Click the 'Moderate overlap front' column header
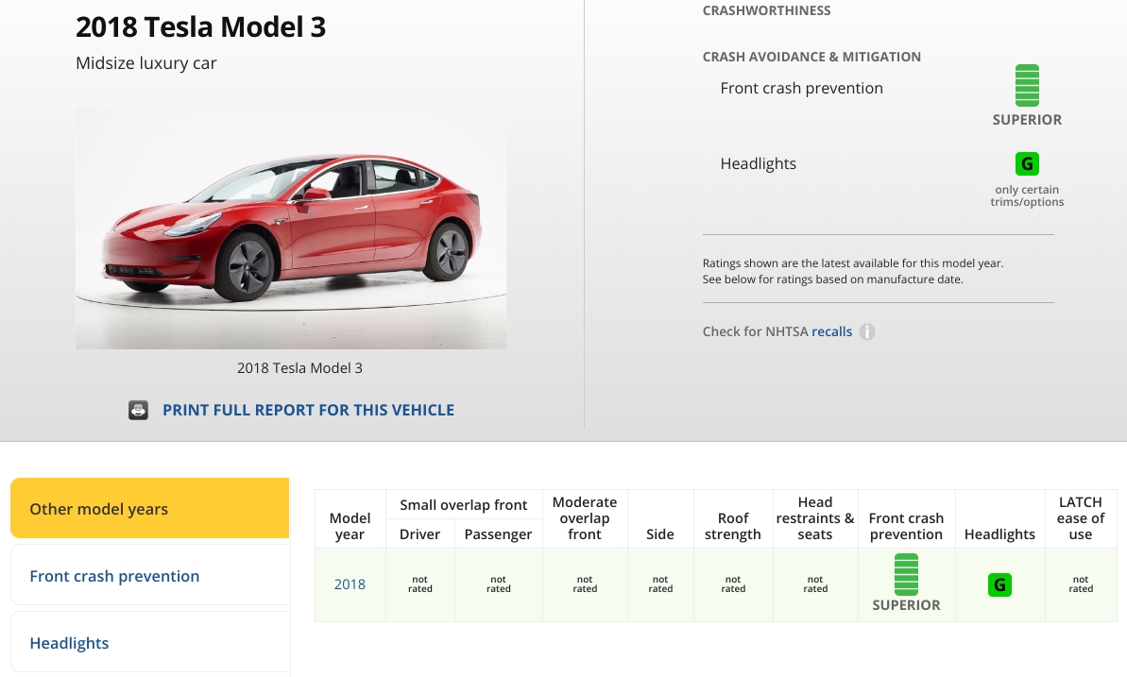Viewport: 1127px width, 677px height. (x=585, y=518)
